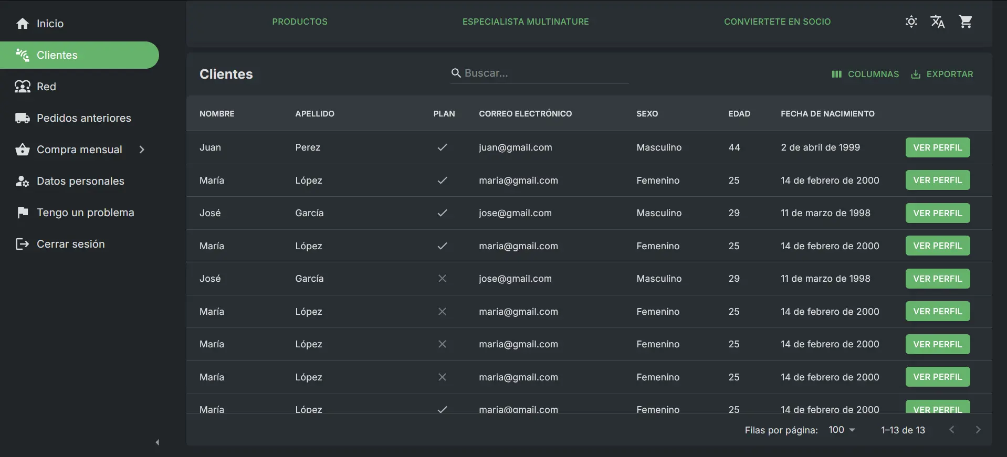Click the language translate icon
This screenshot has width=1007, height=457.
pyautogui.click(x=937, y=22)
